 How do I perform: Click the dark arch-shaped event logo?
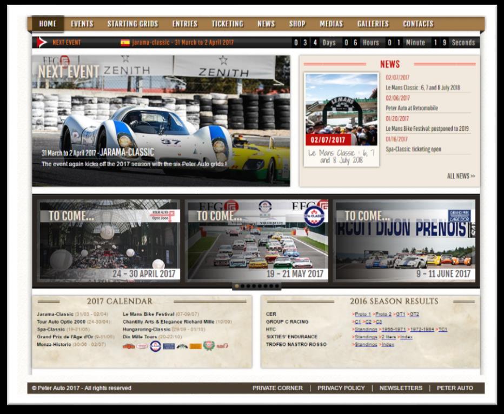point(182,346)
